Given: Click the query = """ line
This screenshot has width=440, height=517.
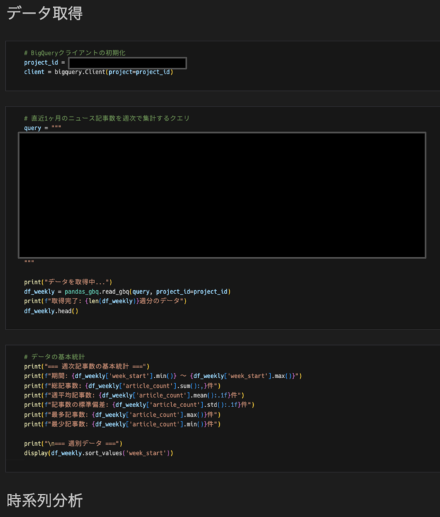Looking at the screenshot, I should 42,128.
